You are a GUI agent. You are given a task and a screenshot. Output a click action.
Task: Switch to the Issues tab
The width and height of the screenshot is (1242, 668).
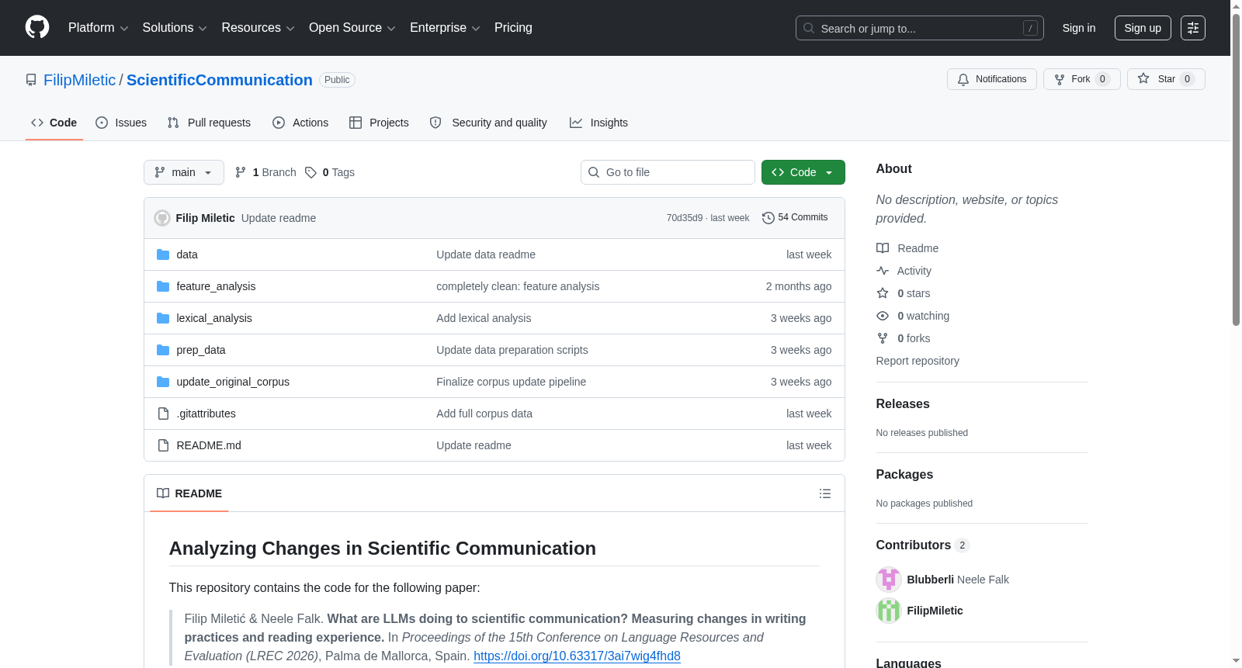(x=121, y=123)
